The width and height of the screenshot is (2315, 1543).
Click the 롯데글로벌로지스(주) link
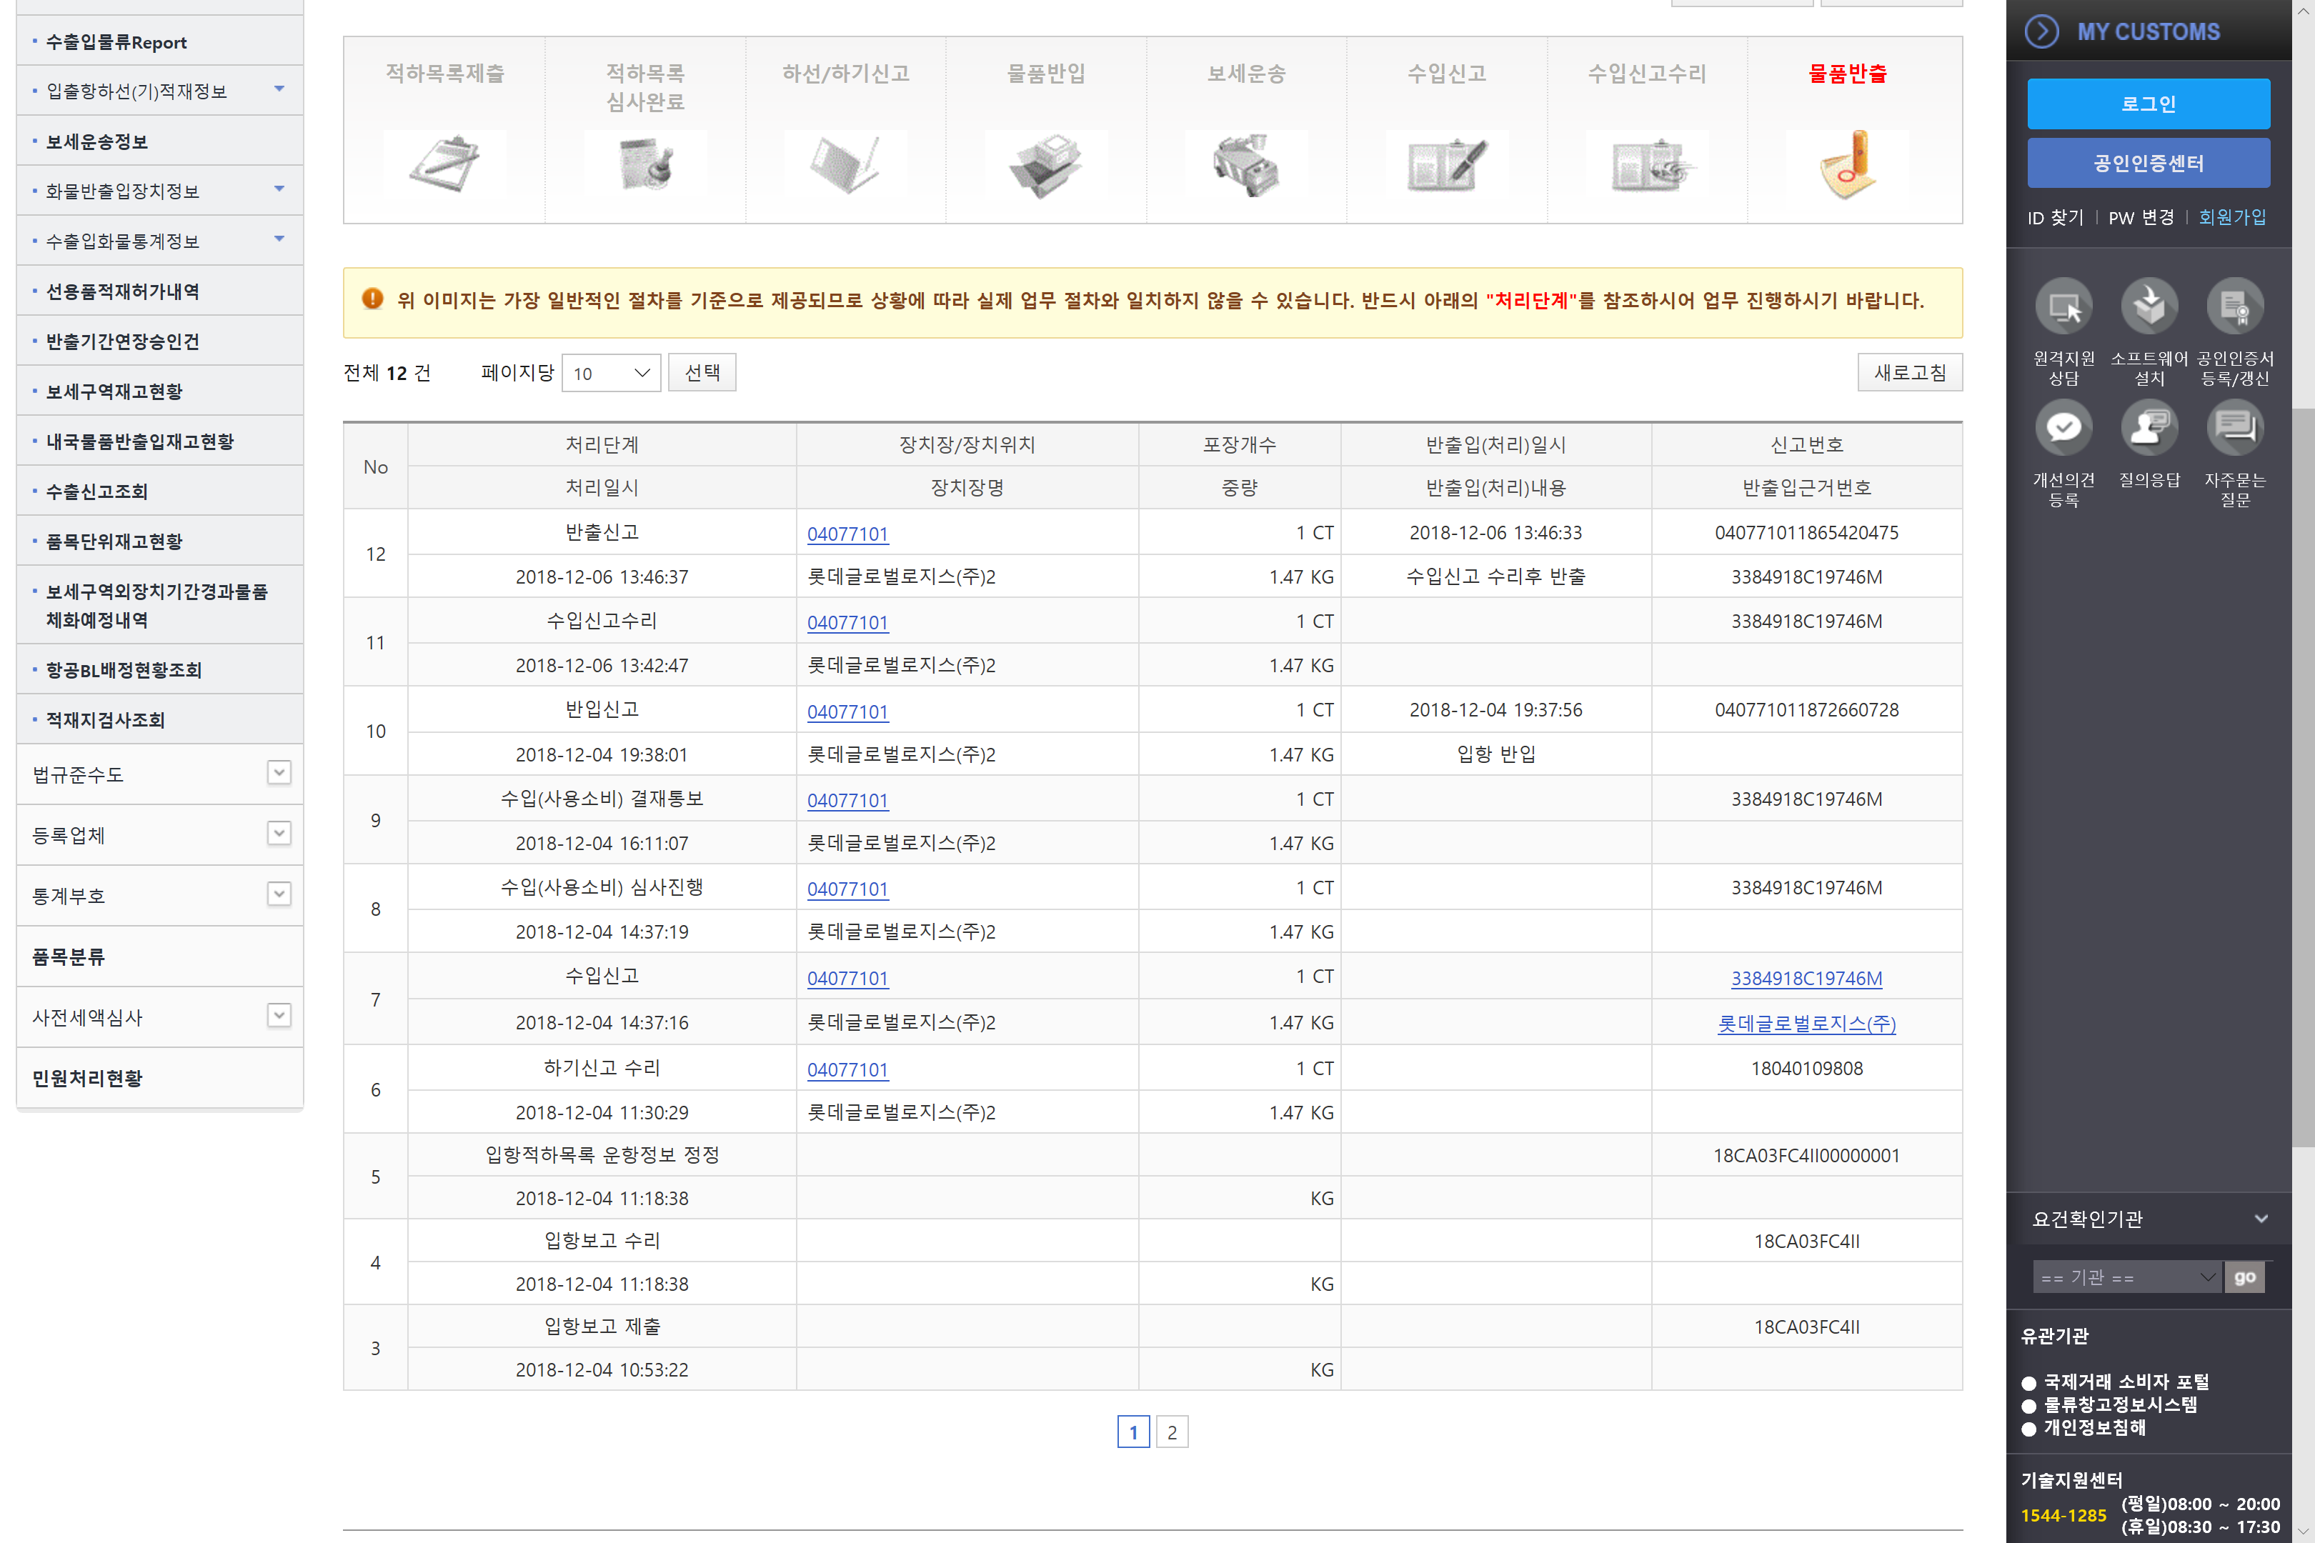(1806, 1024)
